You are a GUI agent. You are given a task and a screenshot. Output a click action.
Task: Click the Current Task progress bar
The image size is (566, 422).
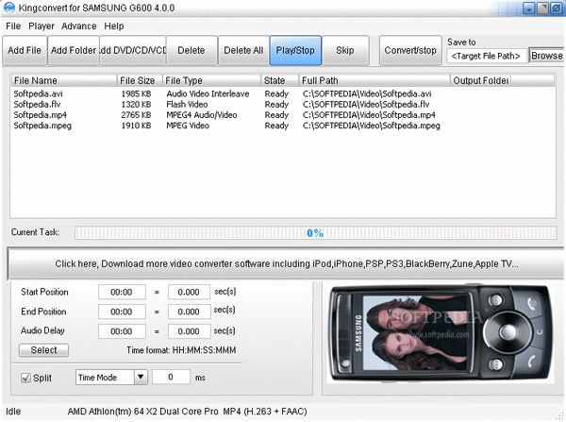coord(315,232)
